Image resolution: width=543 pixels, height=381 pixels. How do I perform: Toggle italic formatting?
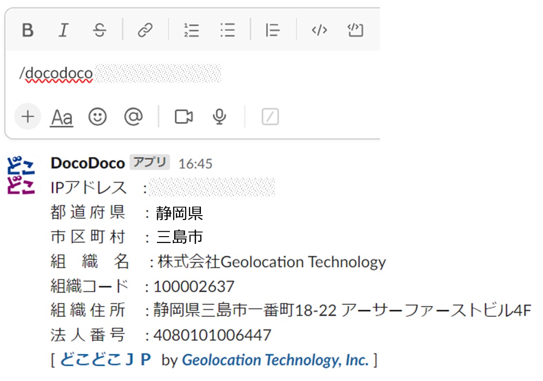pos(63,30)
